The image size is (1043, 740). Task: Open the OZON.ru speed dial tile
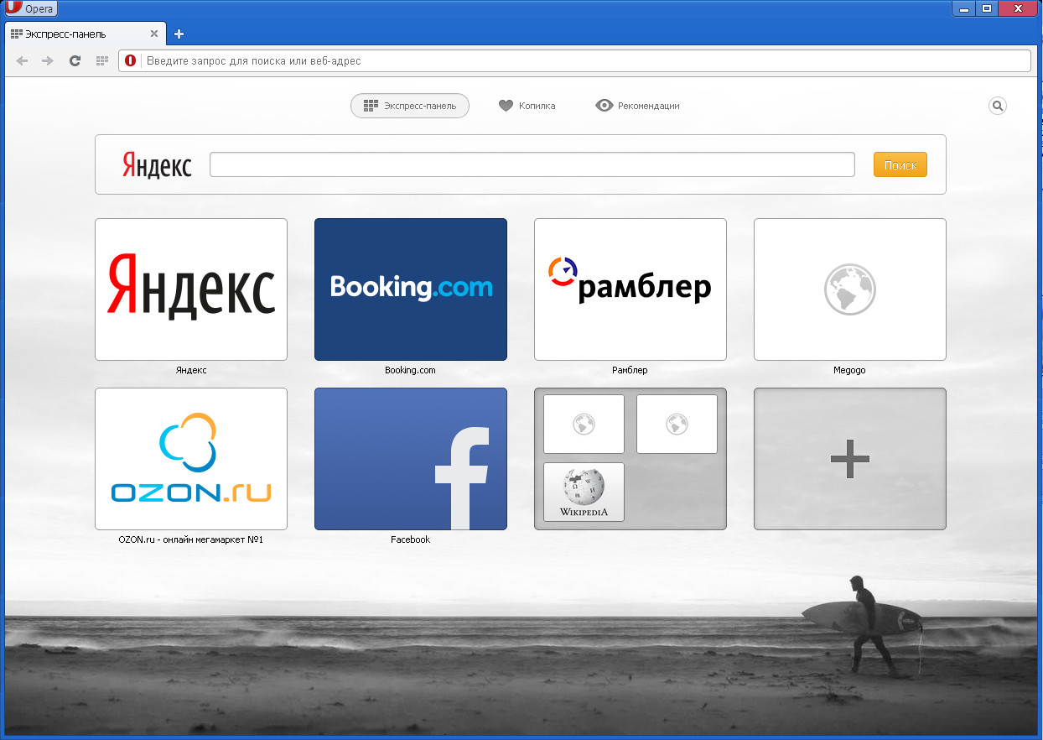pos(191,459)
